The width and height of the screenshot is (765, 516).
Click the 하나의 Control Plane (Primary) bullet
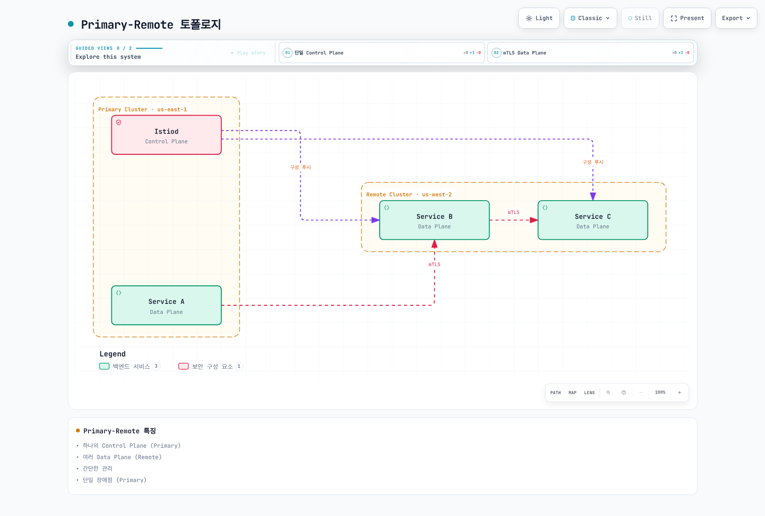tap(131, 446)
